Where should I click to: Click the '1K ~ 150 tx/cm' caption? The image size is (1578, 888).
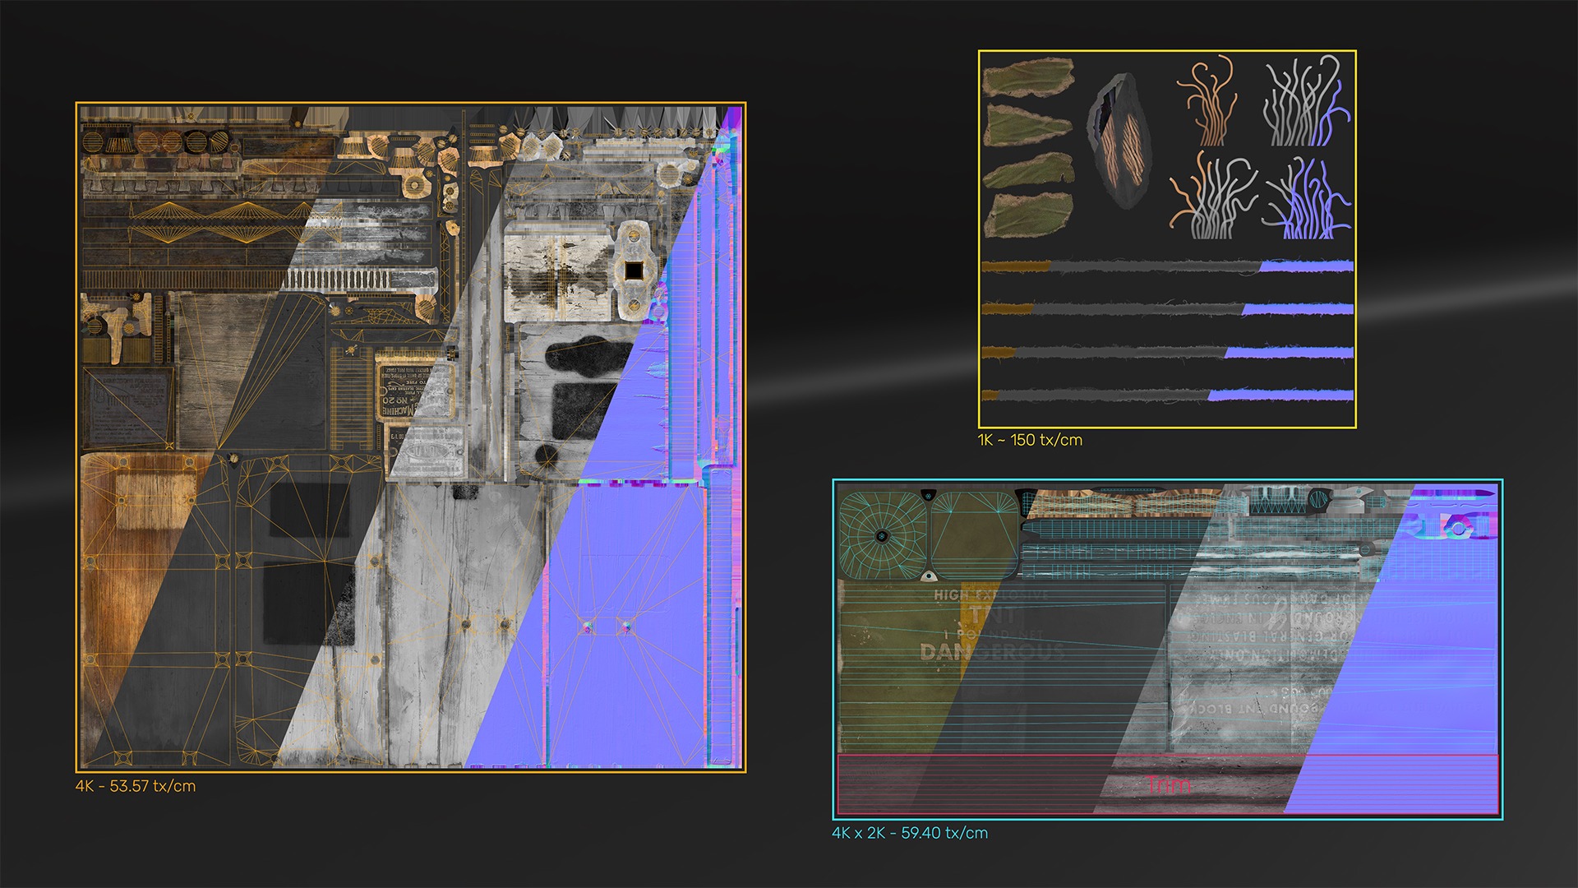(1030, 440)
